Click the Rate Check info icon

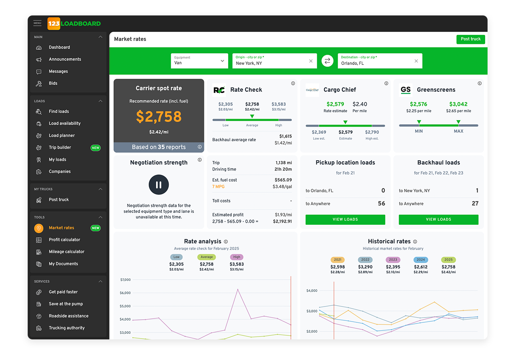pyautogui.click(x=293, y=83)
